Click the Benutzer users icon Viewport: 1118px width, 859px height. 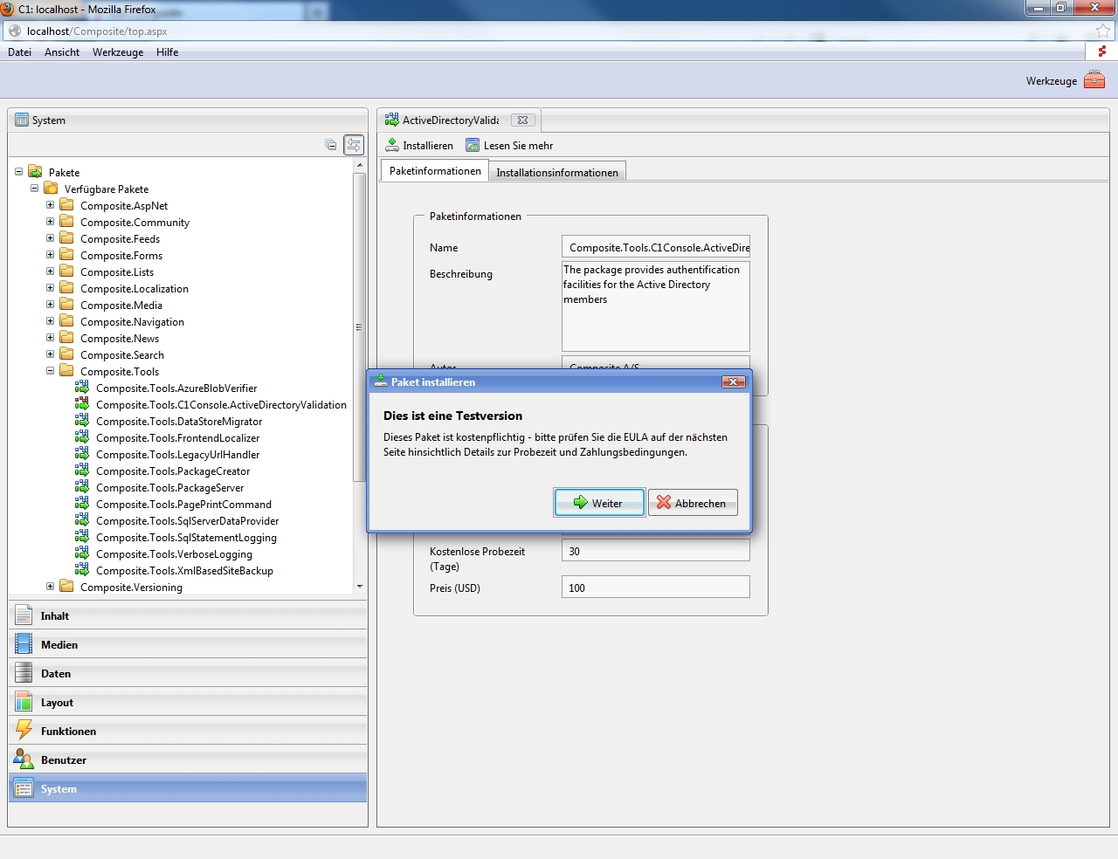pyautogui.click(x=24, y=759)
